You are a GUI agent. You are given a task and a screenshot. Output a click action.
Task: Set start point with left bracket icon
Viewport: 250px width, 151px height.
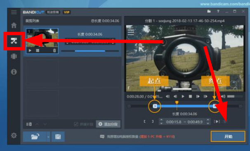coord(145,122)
